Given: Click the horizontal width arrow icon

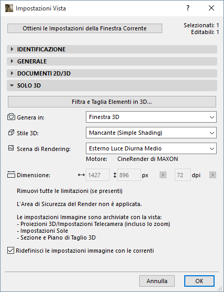Looking at the screenshot, I should pyautogui.click(x=81, y=175).
